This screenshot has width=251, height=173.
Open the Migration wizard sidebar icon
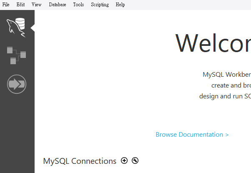[17, 84]
